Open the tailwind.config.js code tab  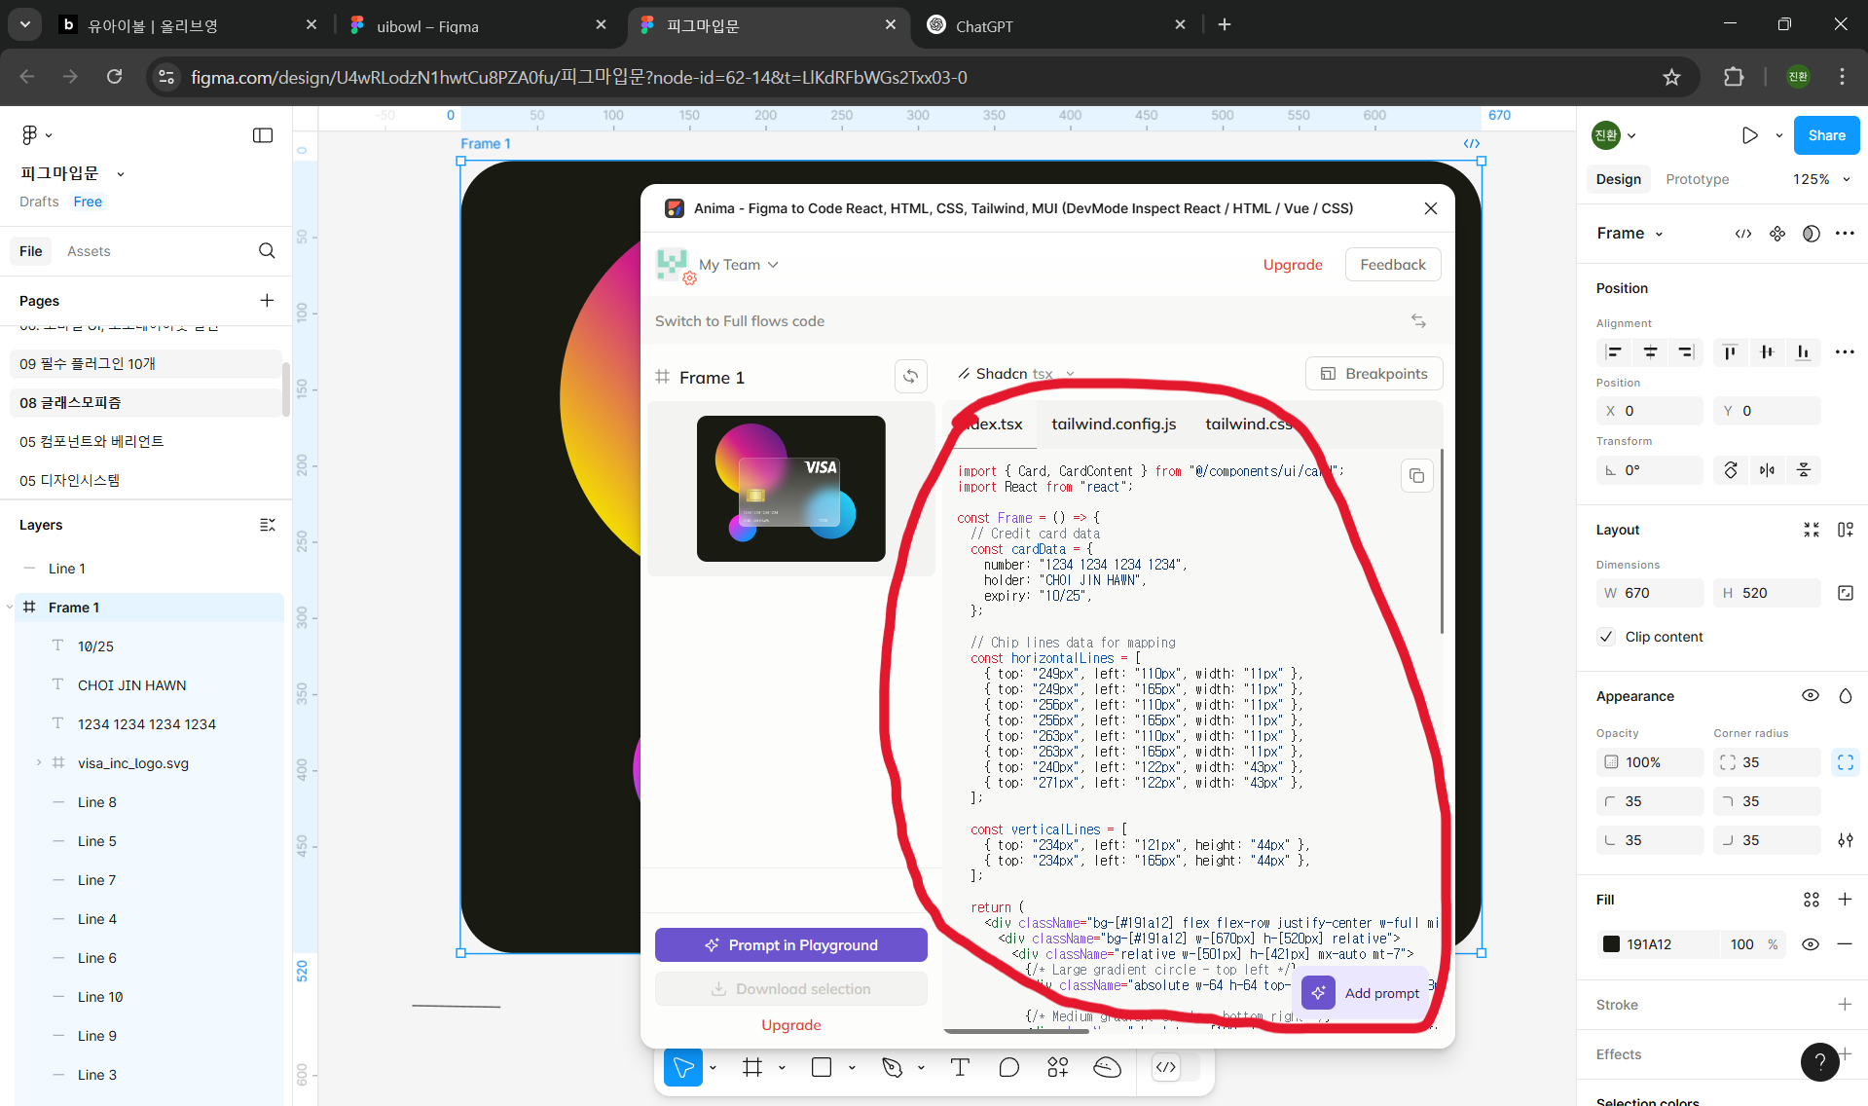coord(1114,424)
